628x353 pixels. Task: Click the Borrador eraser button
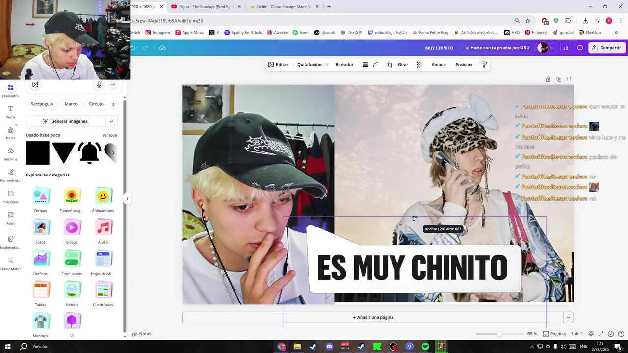[344, 65]
